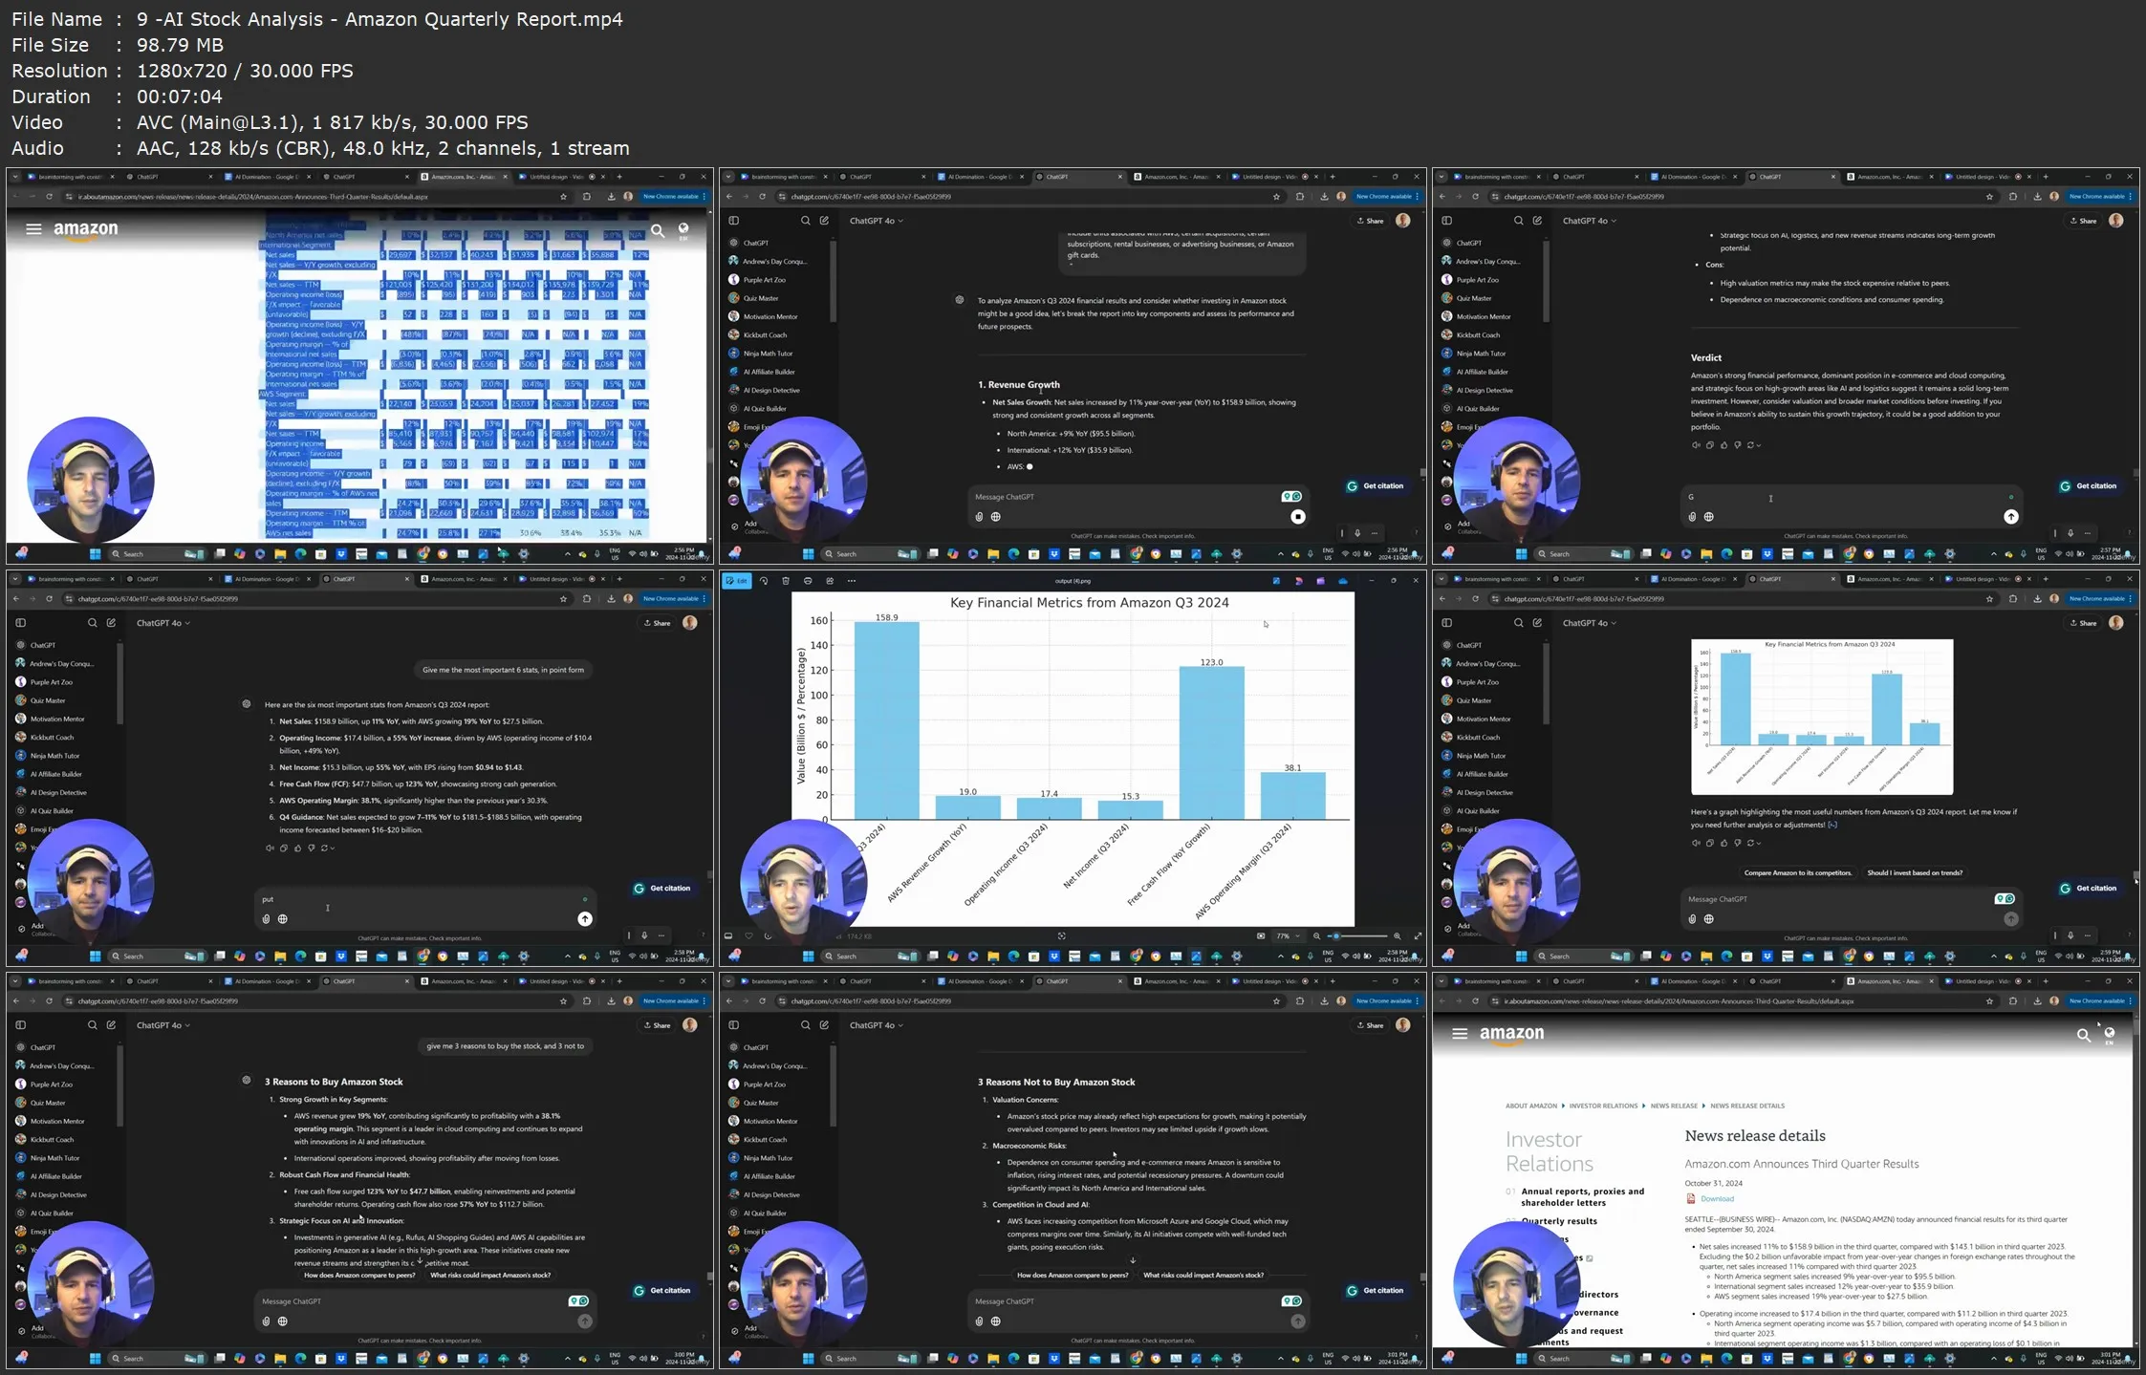2146x1375 pixels.
Task: Click rotate icon in the photo viewer toolbar
Action: pyautogui.click(x=764, y=581)
